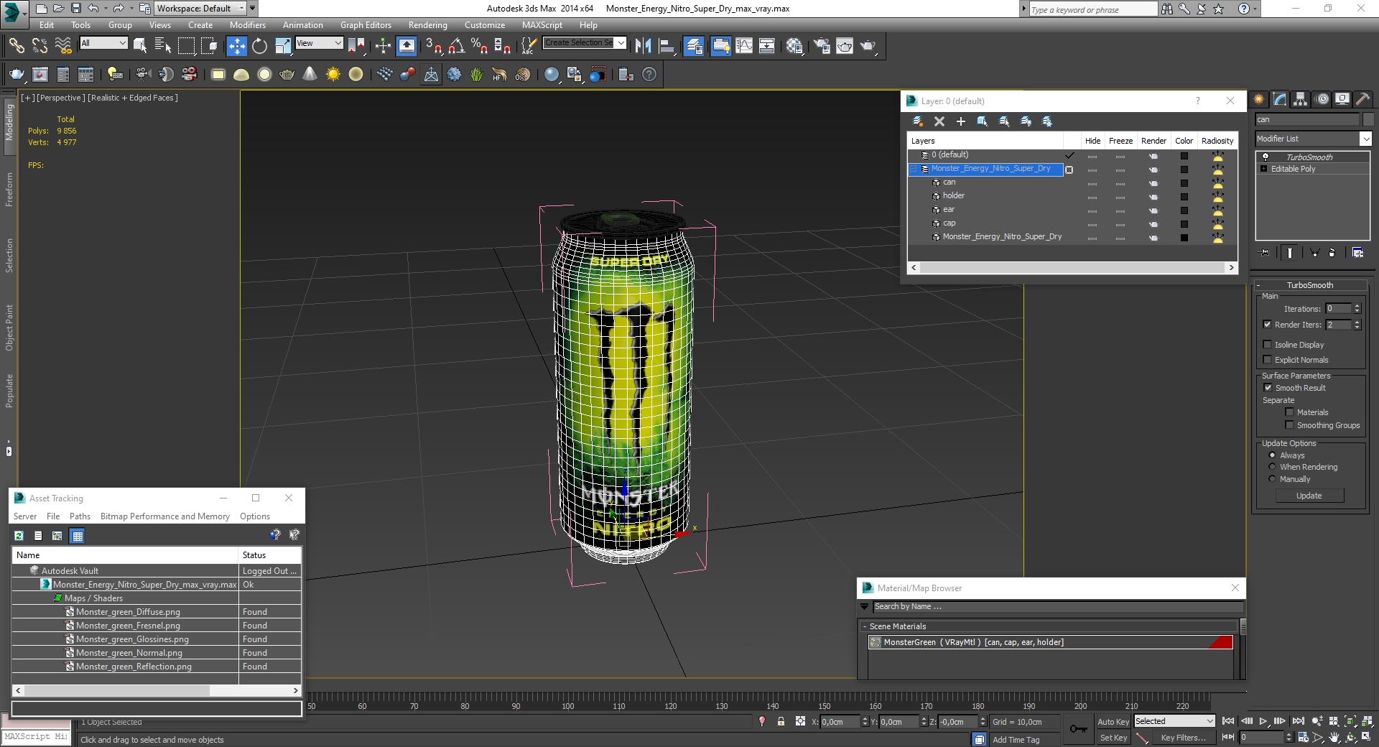Screen dimensions: 1379x747
Task: Click the Set Key button
Action: (1113, 738)
